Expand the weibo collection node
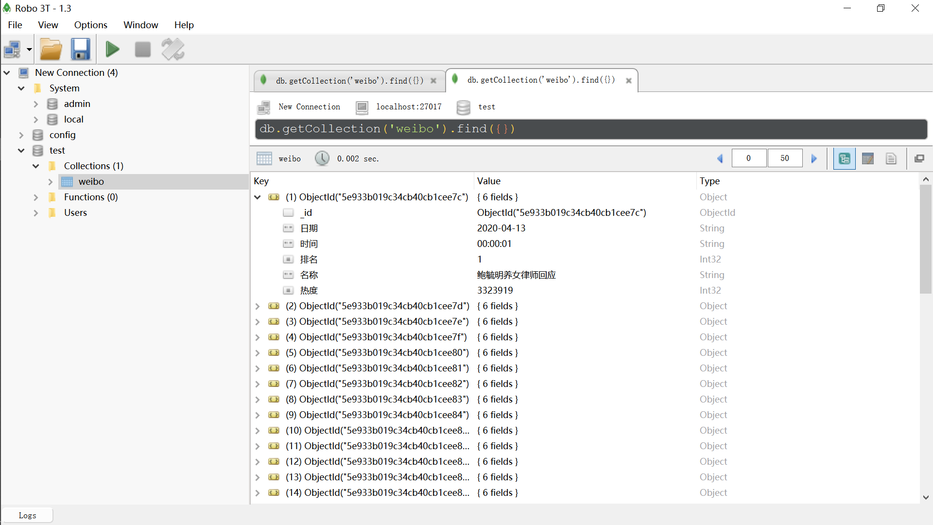The image size is (933, 525). pos(51,181)
